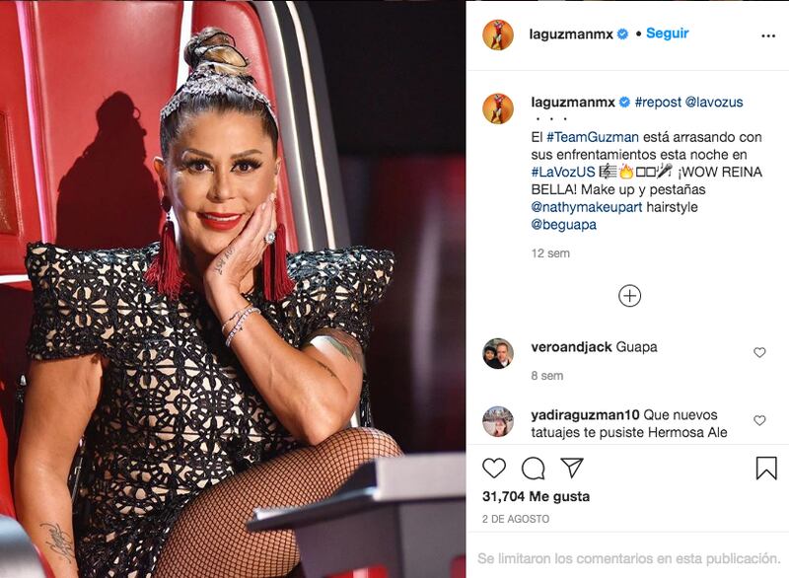The image size is (789, 578).
Task: Click the Seguir follow button
Action: coord(668,34)
